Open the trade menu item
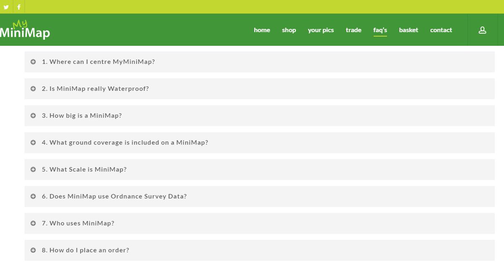The height and width of the screenshot is (264, 504). tap(354, 30)
